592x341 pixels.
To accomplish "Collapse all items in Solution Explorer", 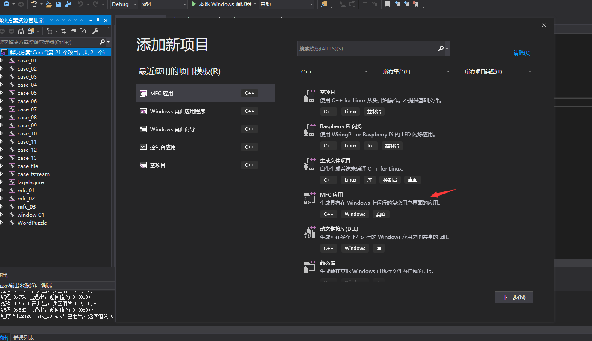I will coord(73,31).
